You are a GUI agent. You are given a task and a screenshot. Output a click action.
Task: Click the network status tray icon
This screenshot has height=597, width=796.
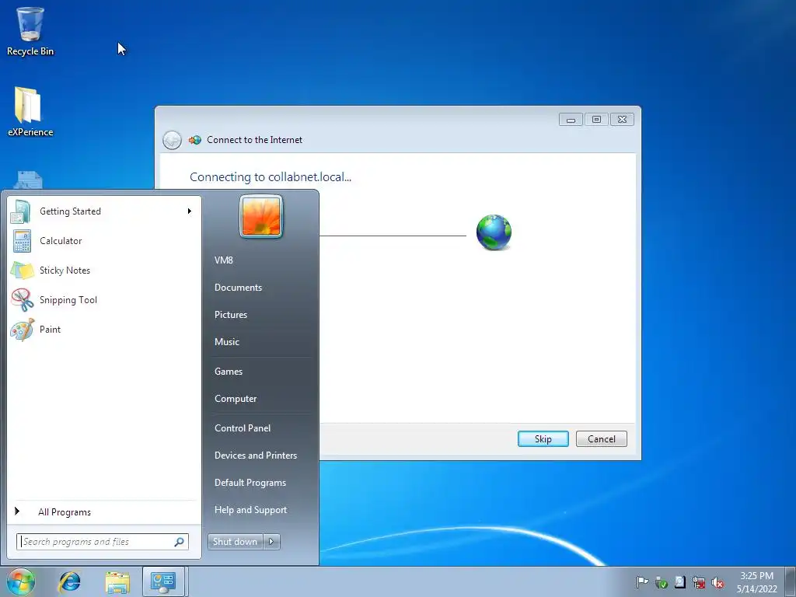point(699,582)
